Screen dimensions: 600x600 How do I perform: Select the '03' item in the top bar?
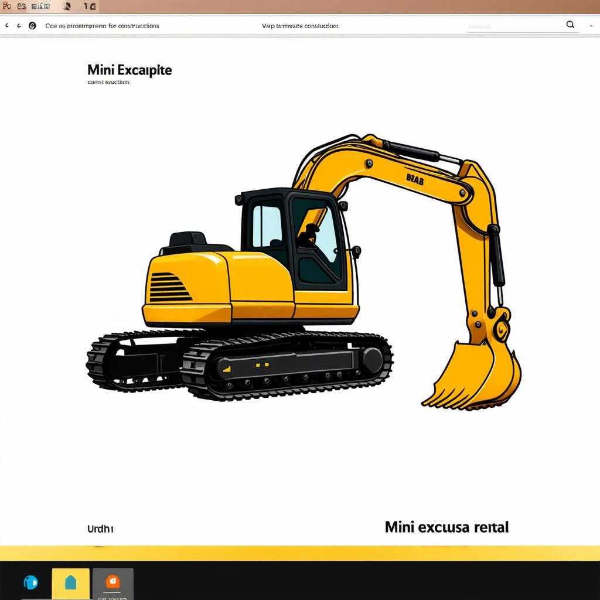tap(22, 6)
